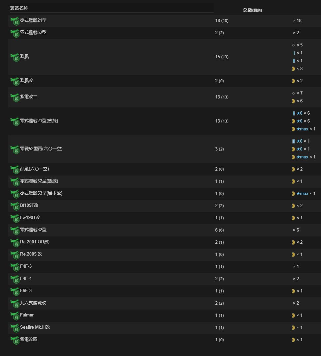Select the 九六式艦戦改 equipment name
The height and width of the screenshot is (356, 321).
pyautogui.click(x=33, y=303)
